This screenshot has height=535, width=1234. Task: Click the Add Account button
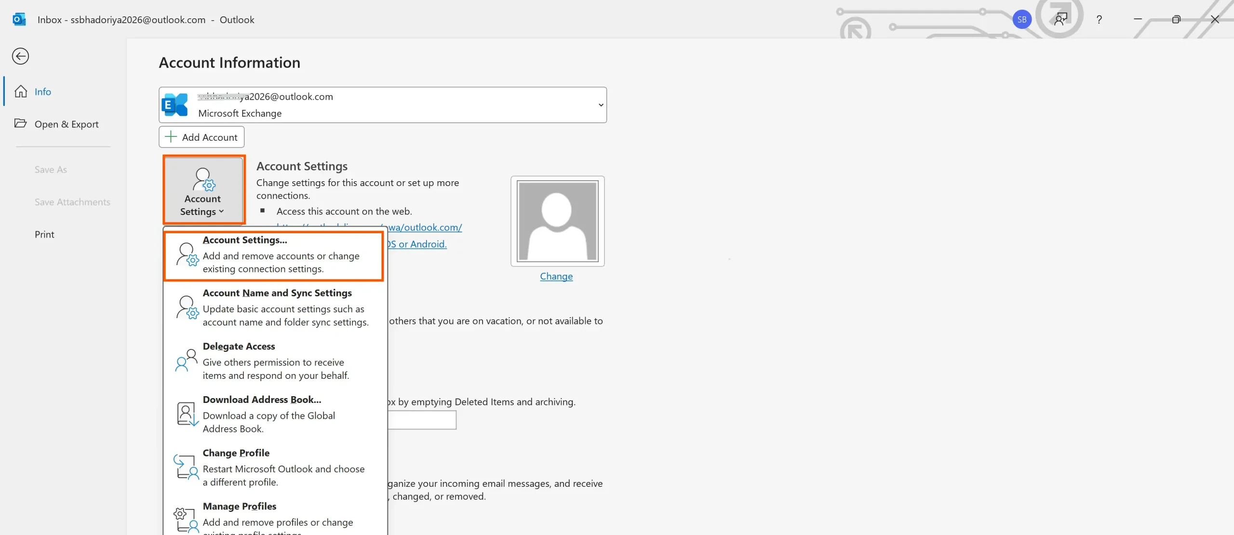pos(201,137)
